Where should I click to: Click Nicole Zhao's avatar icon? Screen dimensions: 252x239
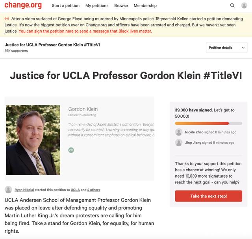tap(179, 132)
